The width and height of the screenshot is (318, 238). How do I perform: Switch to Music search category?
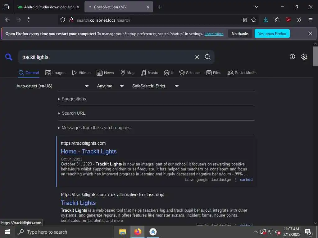coord(149,73)
